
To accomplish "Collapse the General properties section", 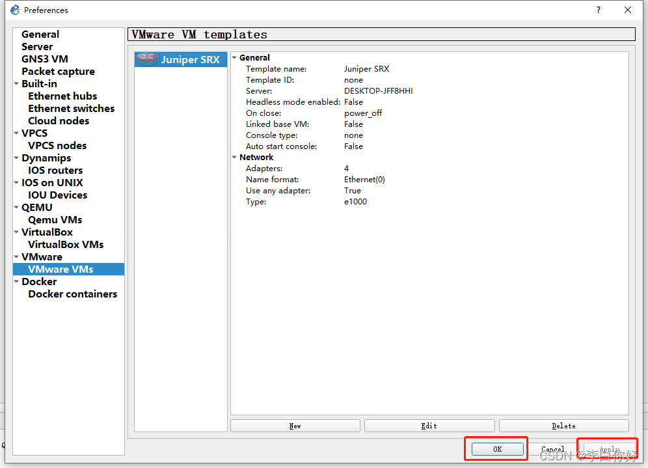I will tap(234, 57).
